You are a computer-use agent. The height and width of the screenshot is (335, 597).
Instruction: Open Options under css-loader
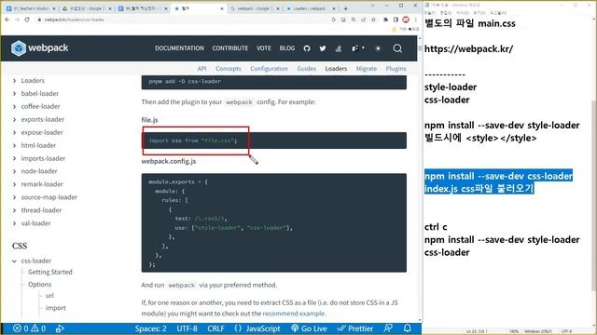pos(39,284)
